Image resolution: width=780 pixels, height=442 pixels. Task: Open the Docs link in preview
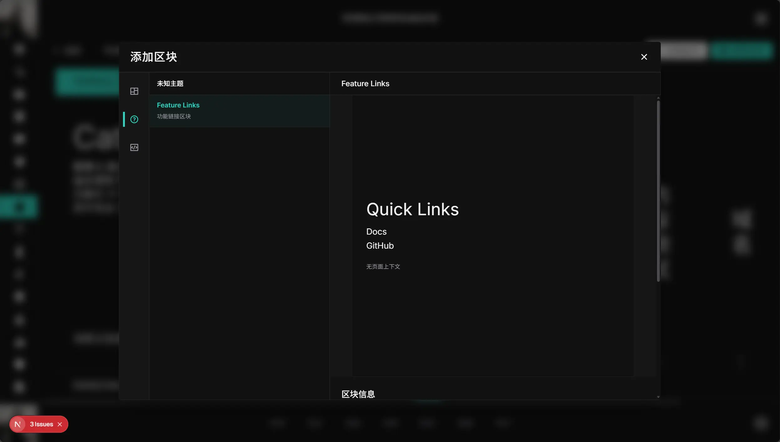(376, 232)
